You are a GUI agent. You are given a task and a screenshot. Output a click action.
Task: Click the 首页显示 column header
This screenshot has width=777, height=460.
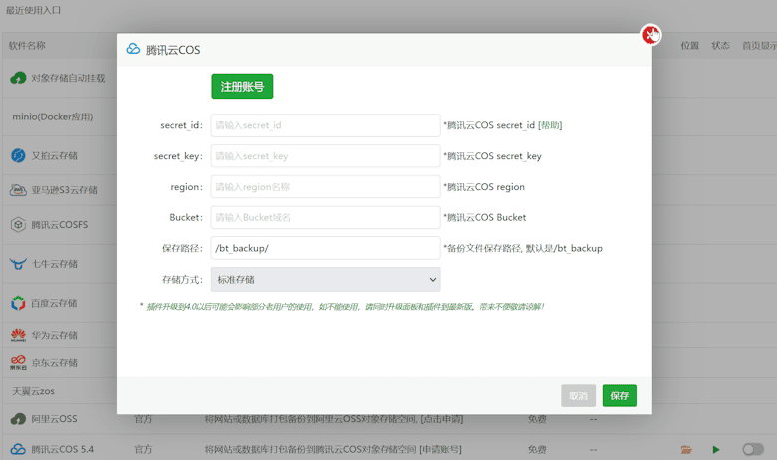(759, 46)
